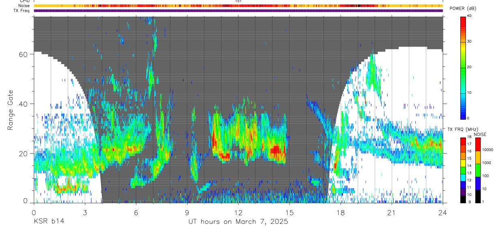Click the 12 UT hour tick label
Image resolution: width=498 pixels, height=230 pixels.
(238, 213)
